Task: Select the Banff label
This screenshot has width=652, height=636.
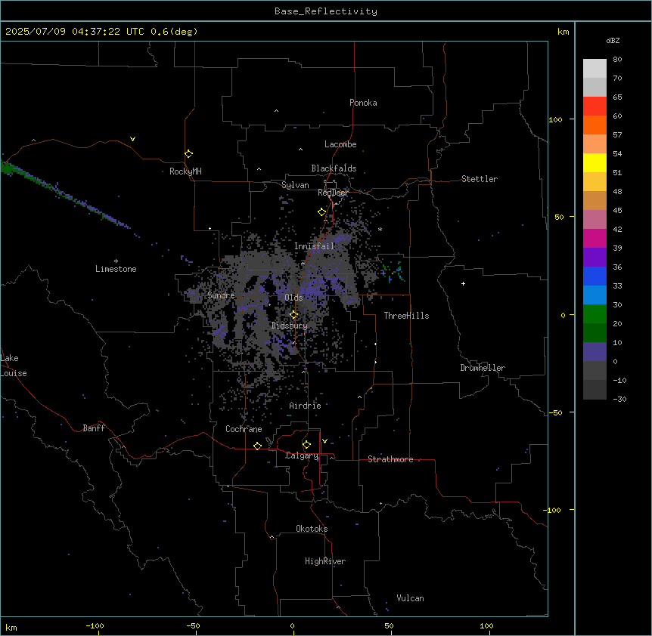Action: (x=94, y=428)
